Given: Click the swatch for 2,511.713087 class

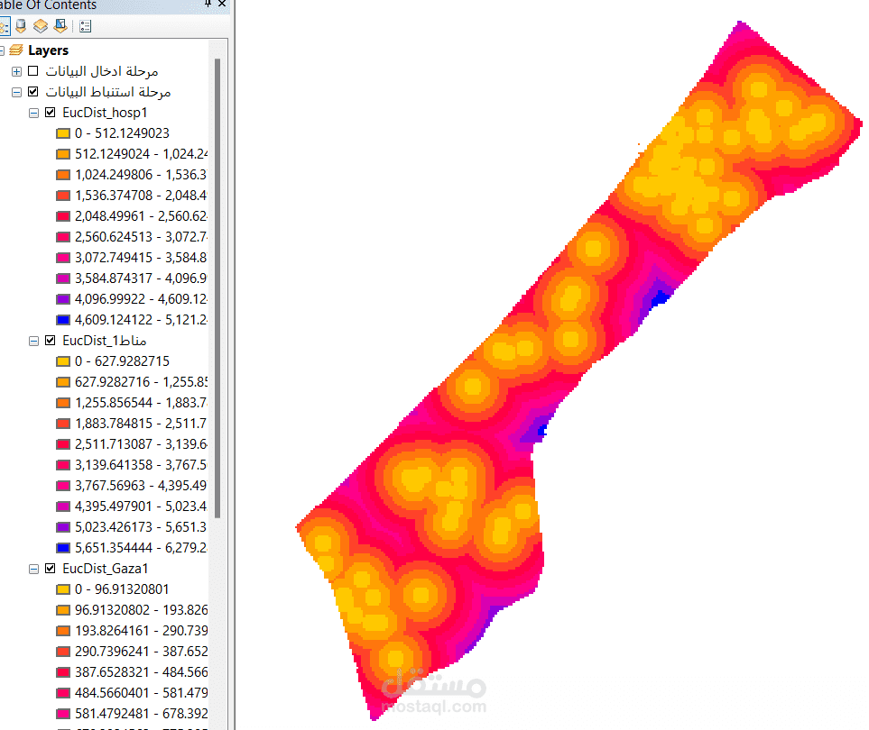Looking at the screenshot, I should pyautogui.click(x=63, y=444).
